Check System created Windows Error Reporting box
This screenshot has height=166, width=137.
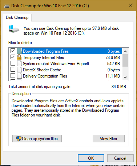(13, 63)
